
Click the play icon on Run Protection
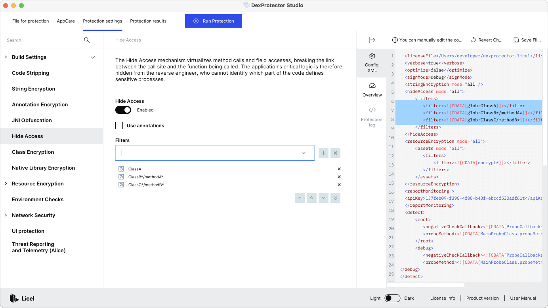(x=196, y=21)
